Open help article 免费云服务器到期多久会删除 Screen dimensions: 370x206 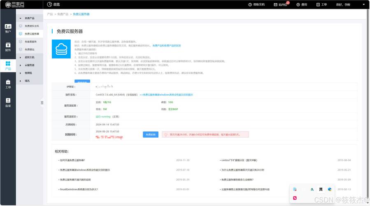237,180
